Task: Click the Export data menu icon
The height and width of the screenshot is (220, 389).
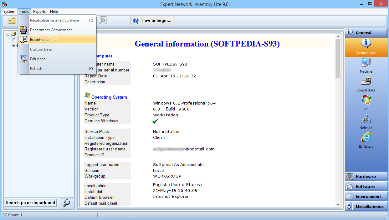Action: pos(23,40)
